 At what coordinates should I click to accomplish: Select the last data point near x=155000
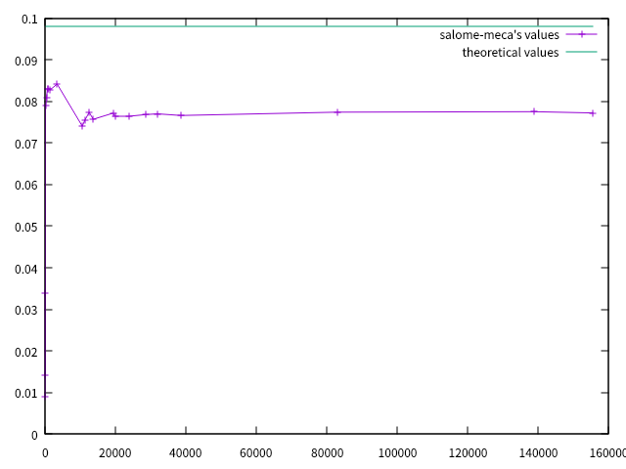coord(592,113)
